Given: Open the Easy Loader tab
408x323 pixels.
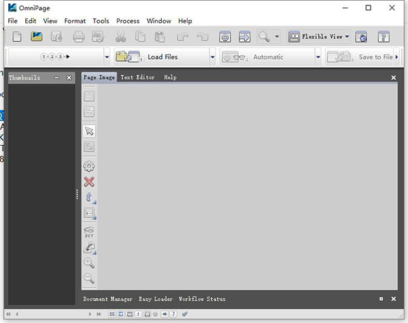Looking at the screenshot, I should click(x=156, y=299).
